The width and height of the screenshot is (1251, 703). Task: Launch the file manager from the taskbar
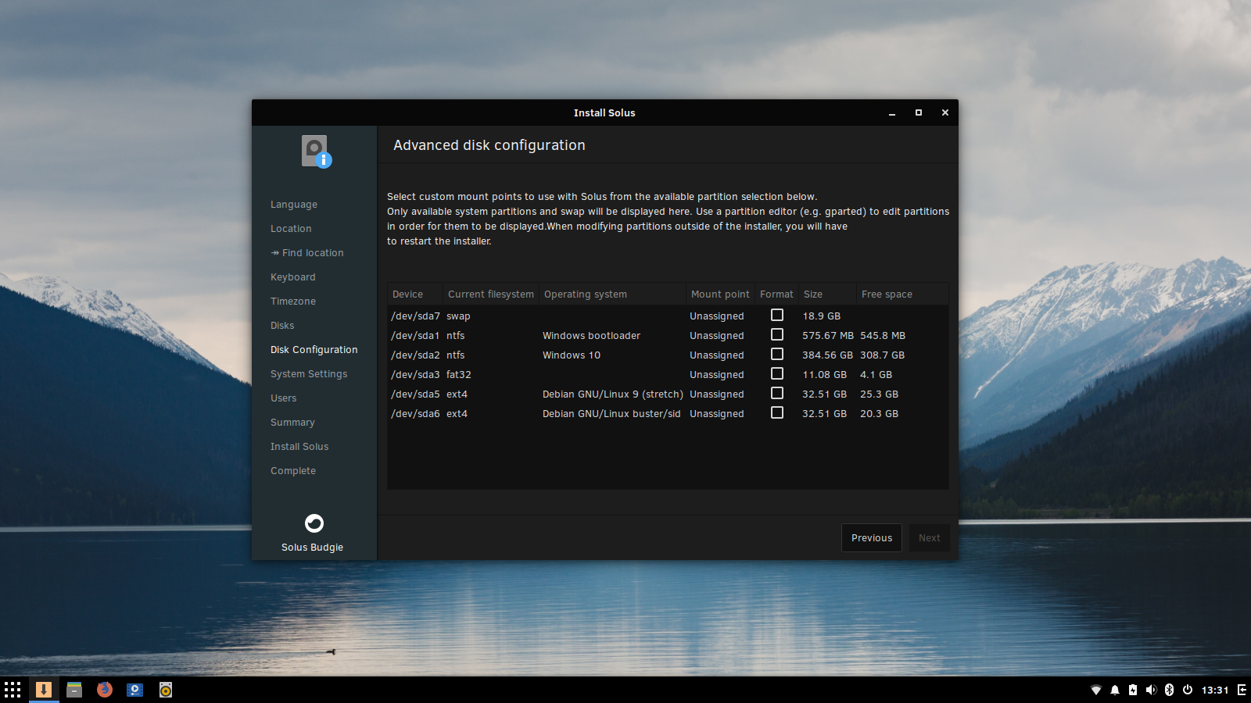[x=74, y=690]
